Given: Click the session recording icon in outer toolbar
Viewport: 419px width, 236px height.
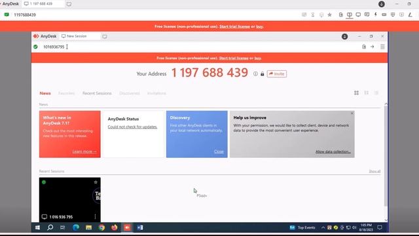Looking at the screenshot, I should point(401,14).
